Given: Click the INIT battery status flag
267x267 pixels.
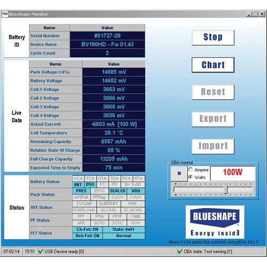Looking at the screenshot, I should tap(78, 185).
